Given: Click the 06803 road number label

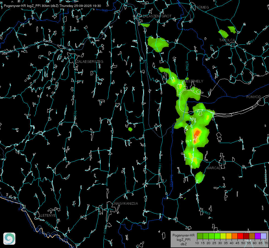Looking at the screenshot, I should (x=206, y=212).
